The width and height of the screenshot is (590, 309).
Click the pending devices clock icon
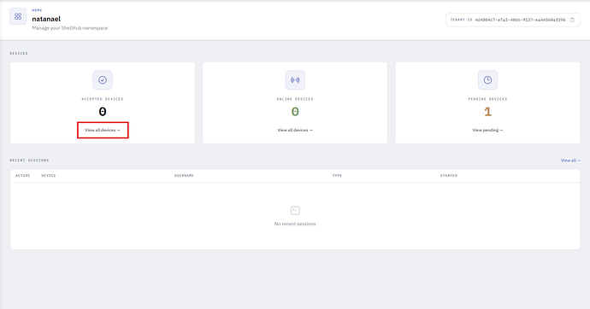487,80
